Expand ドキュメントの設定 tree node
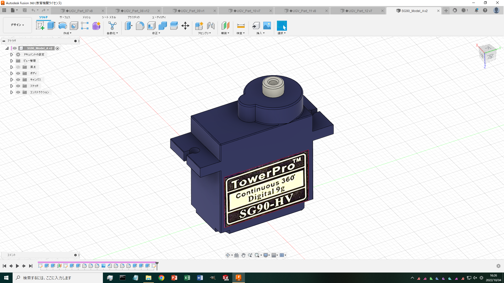Image resolution: width=504 pixels, height=283 pixels. point(12,55)
